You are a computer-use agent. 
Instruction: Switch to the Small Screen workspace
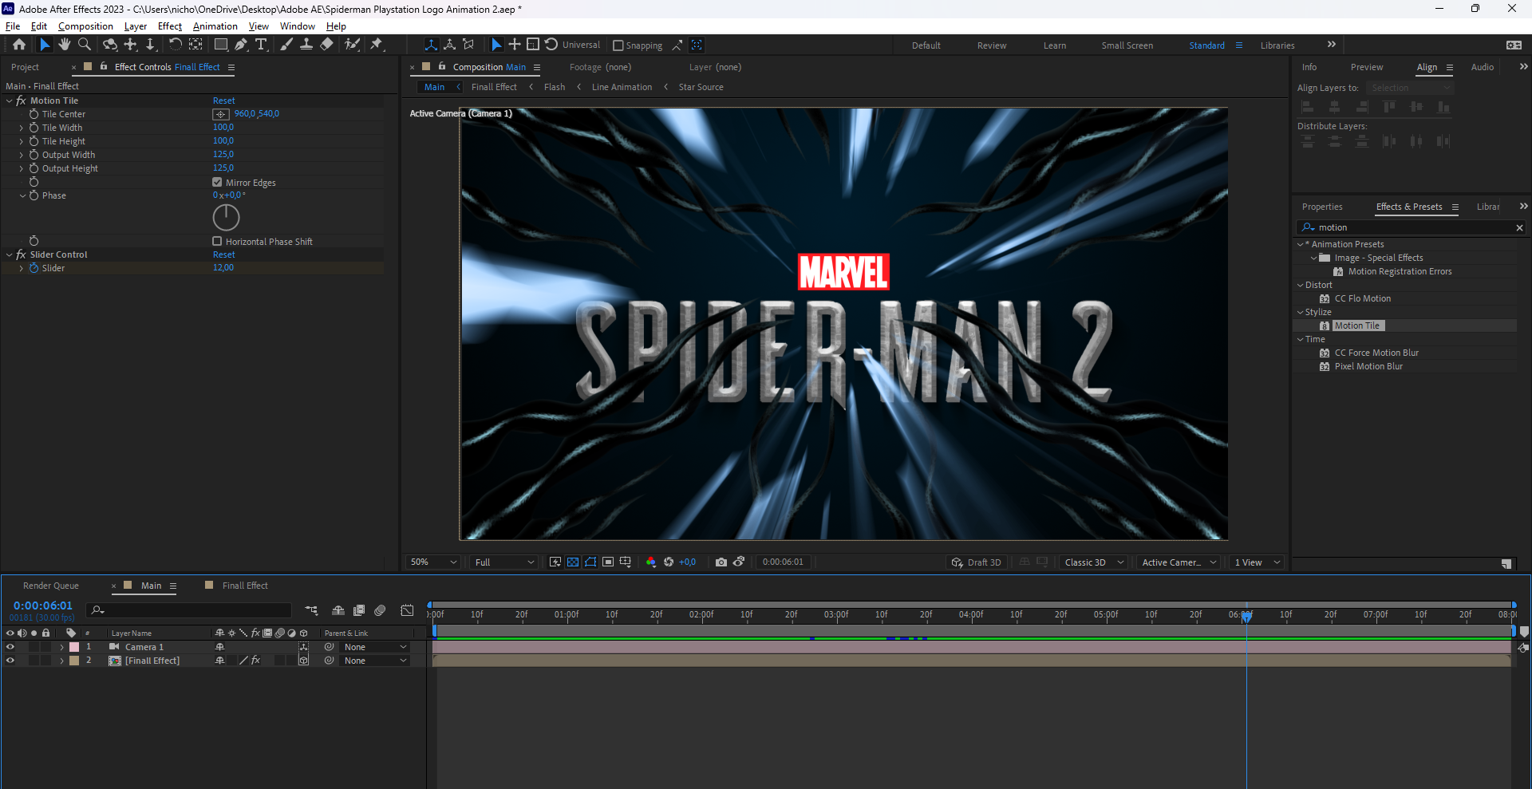coord(1127,45)
